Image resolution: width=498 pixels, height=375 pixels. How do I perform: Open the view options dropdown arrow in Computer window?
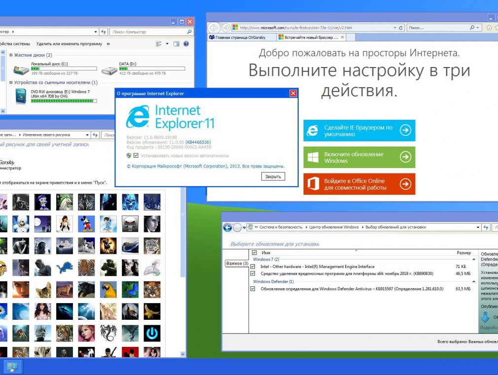pyautogui.click(x=167, y=44)
